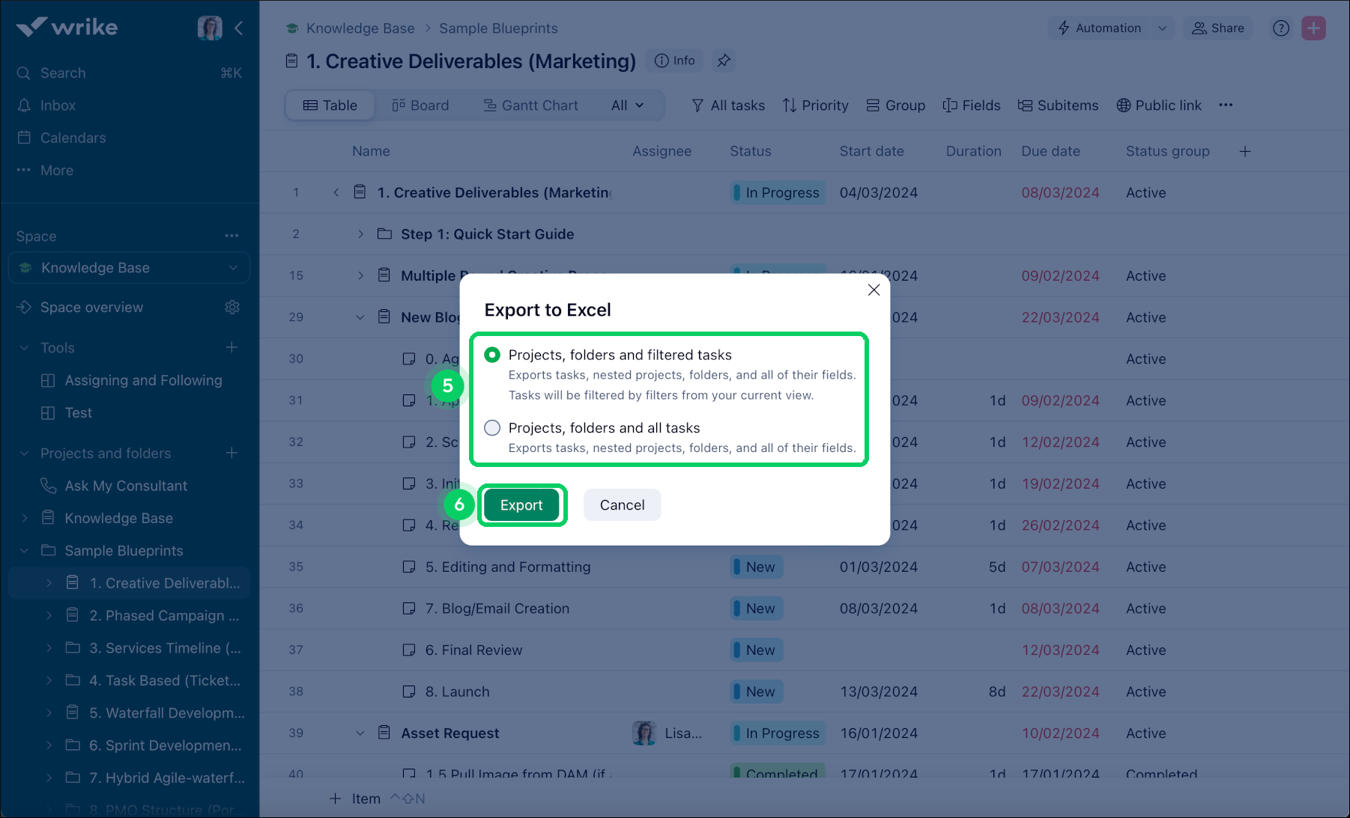Collapse sidebar using the left arrow icon
This screenshot has width=1350, height=818.
pyautogui.click(x=239, y=28)
